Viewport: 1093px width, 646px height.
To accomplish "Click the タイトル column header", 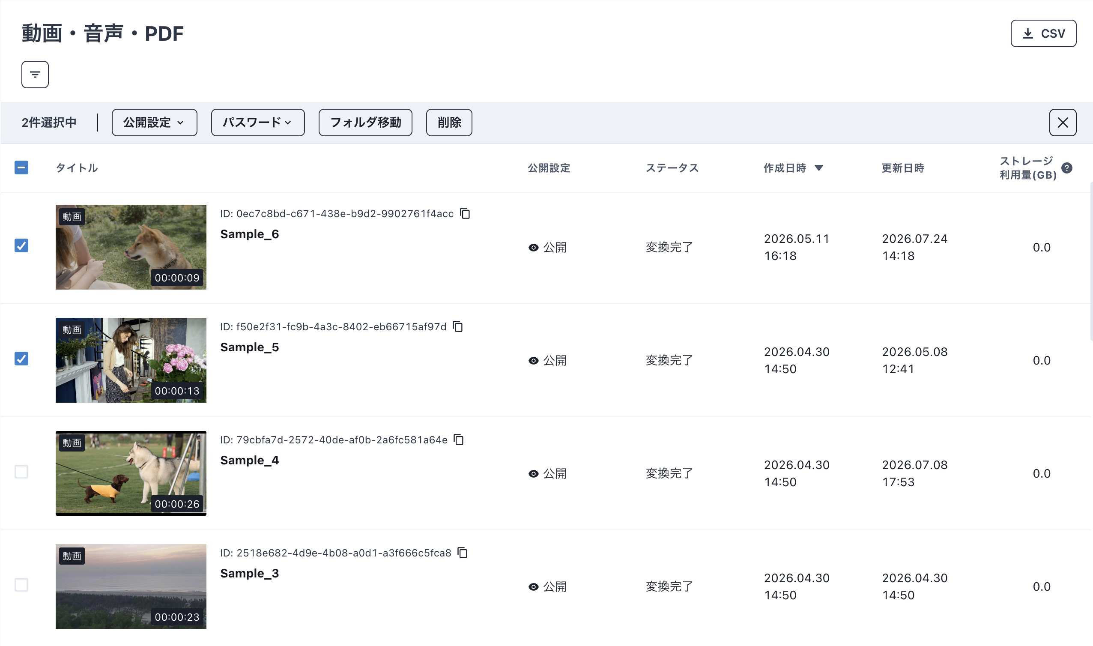I will pyautogui.click(x=77, y=168).
